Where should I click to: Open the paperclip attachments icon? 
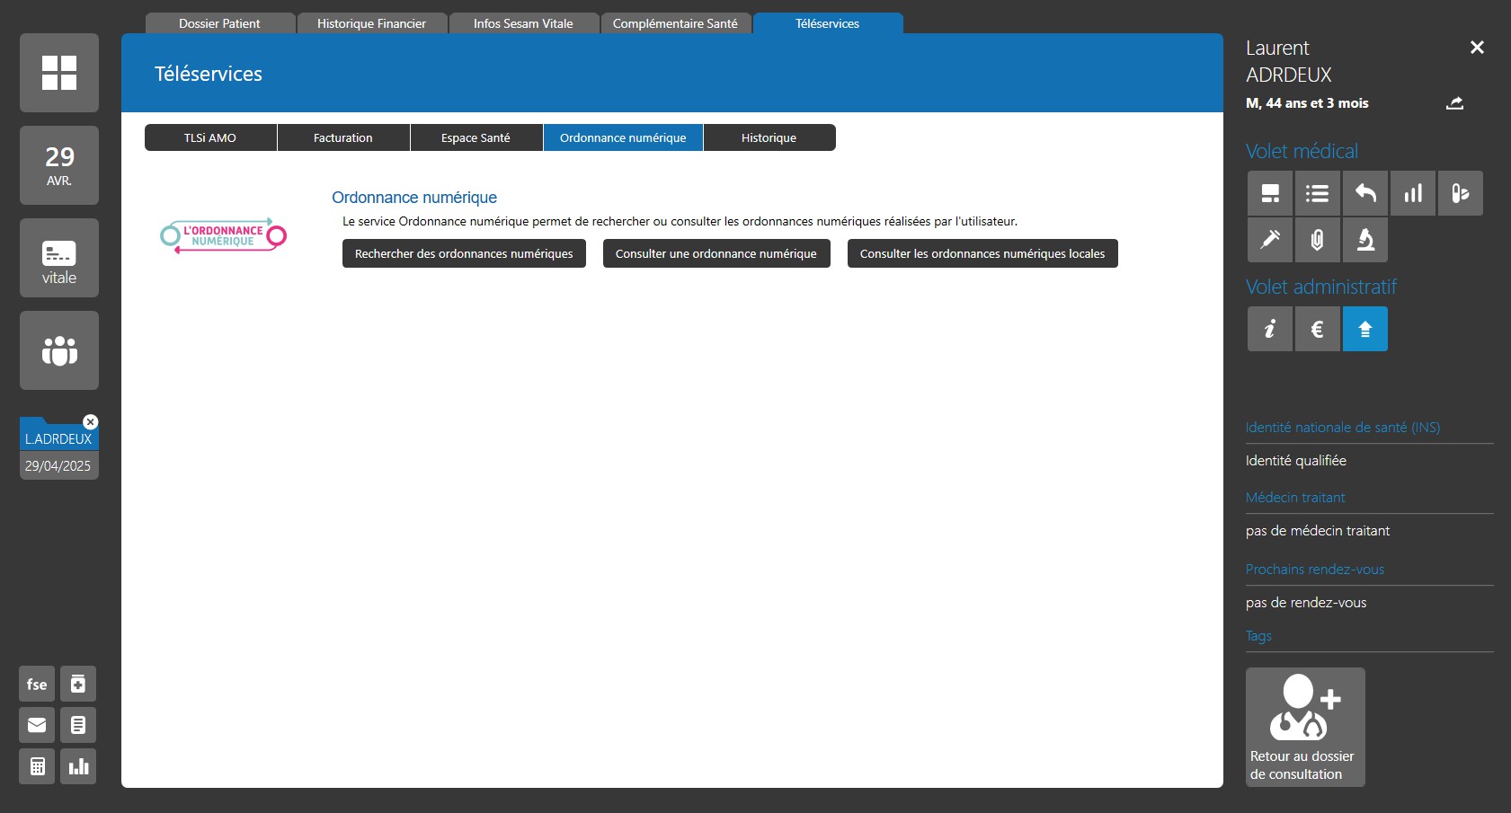[x=1317, y=239]
